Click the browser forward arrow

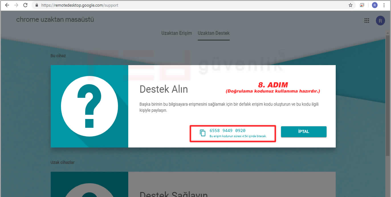coord(16,5)
